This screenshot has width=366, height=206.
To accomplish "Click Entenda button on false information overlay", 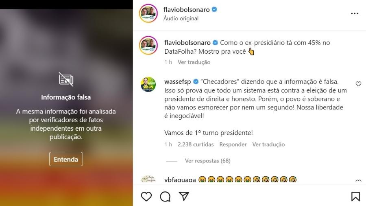I will pos(66,159).
